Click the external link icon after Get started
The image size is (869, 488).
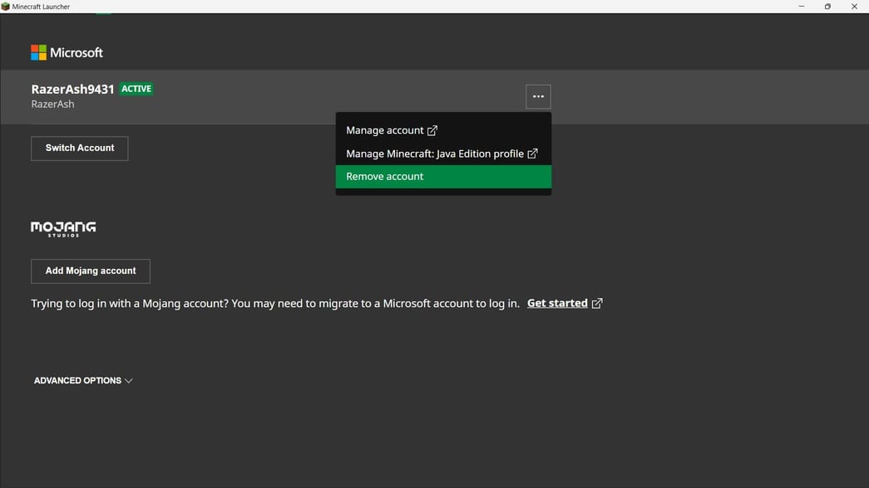597,303
